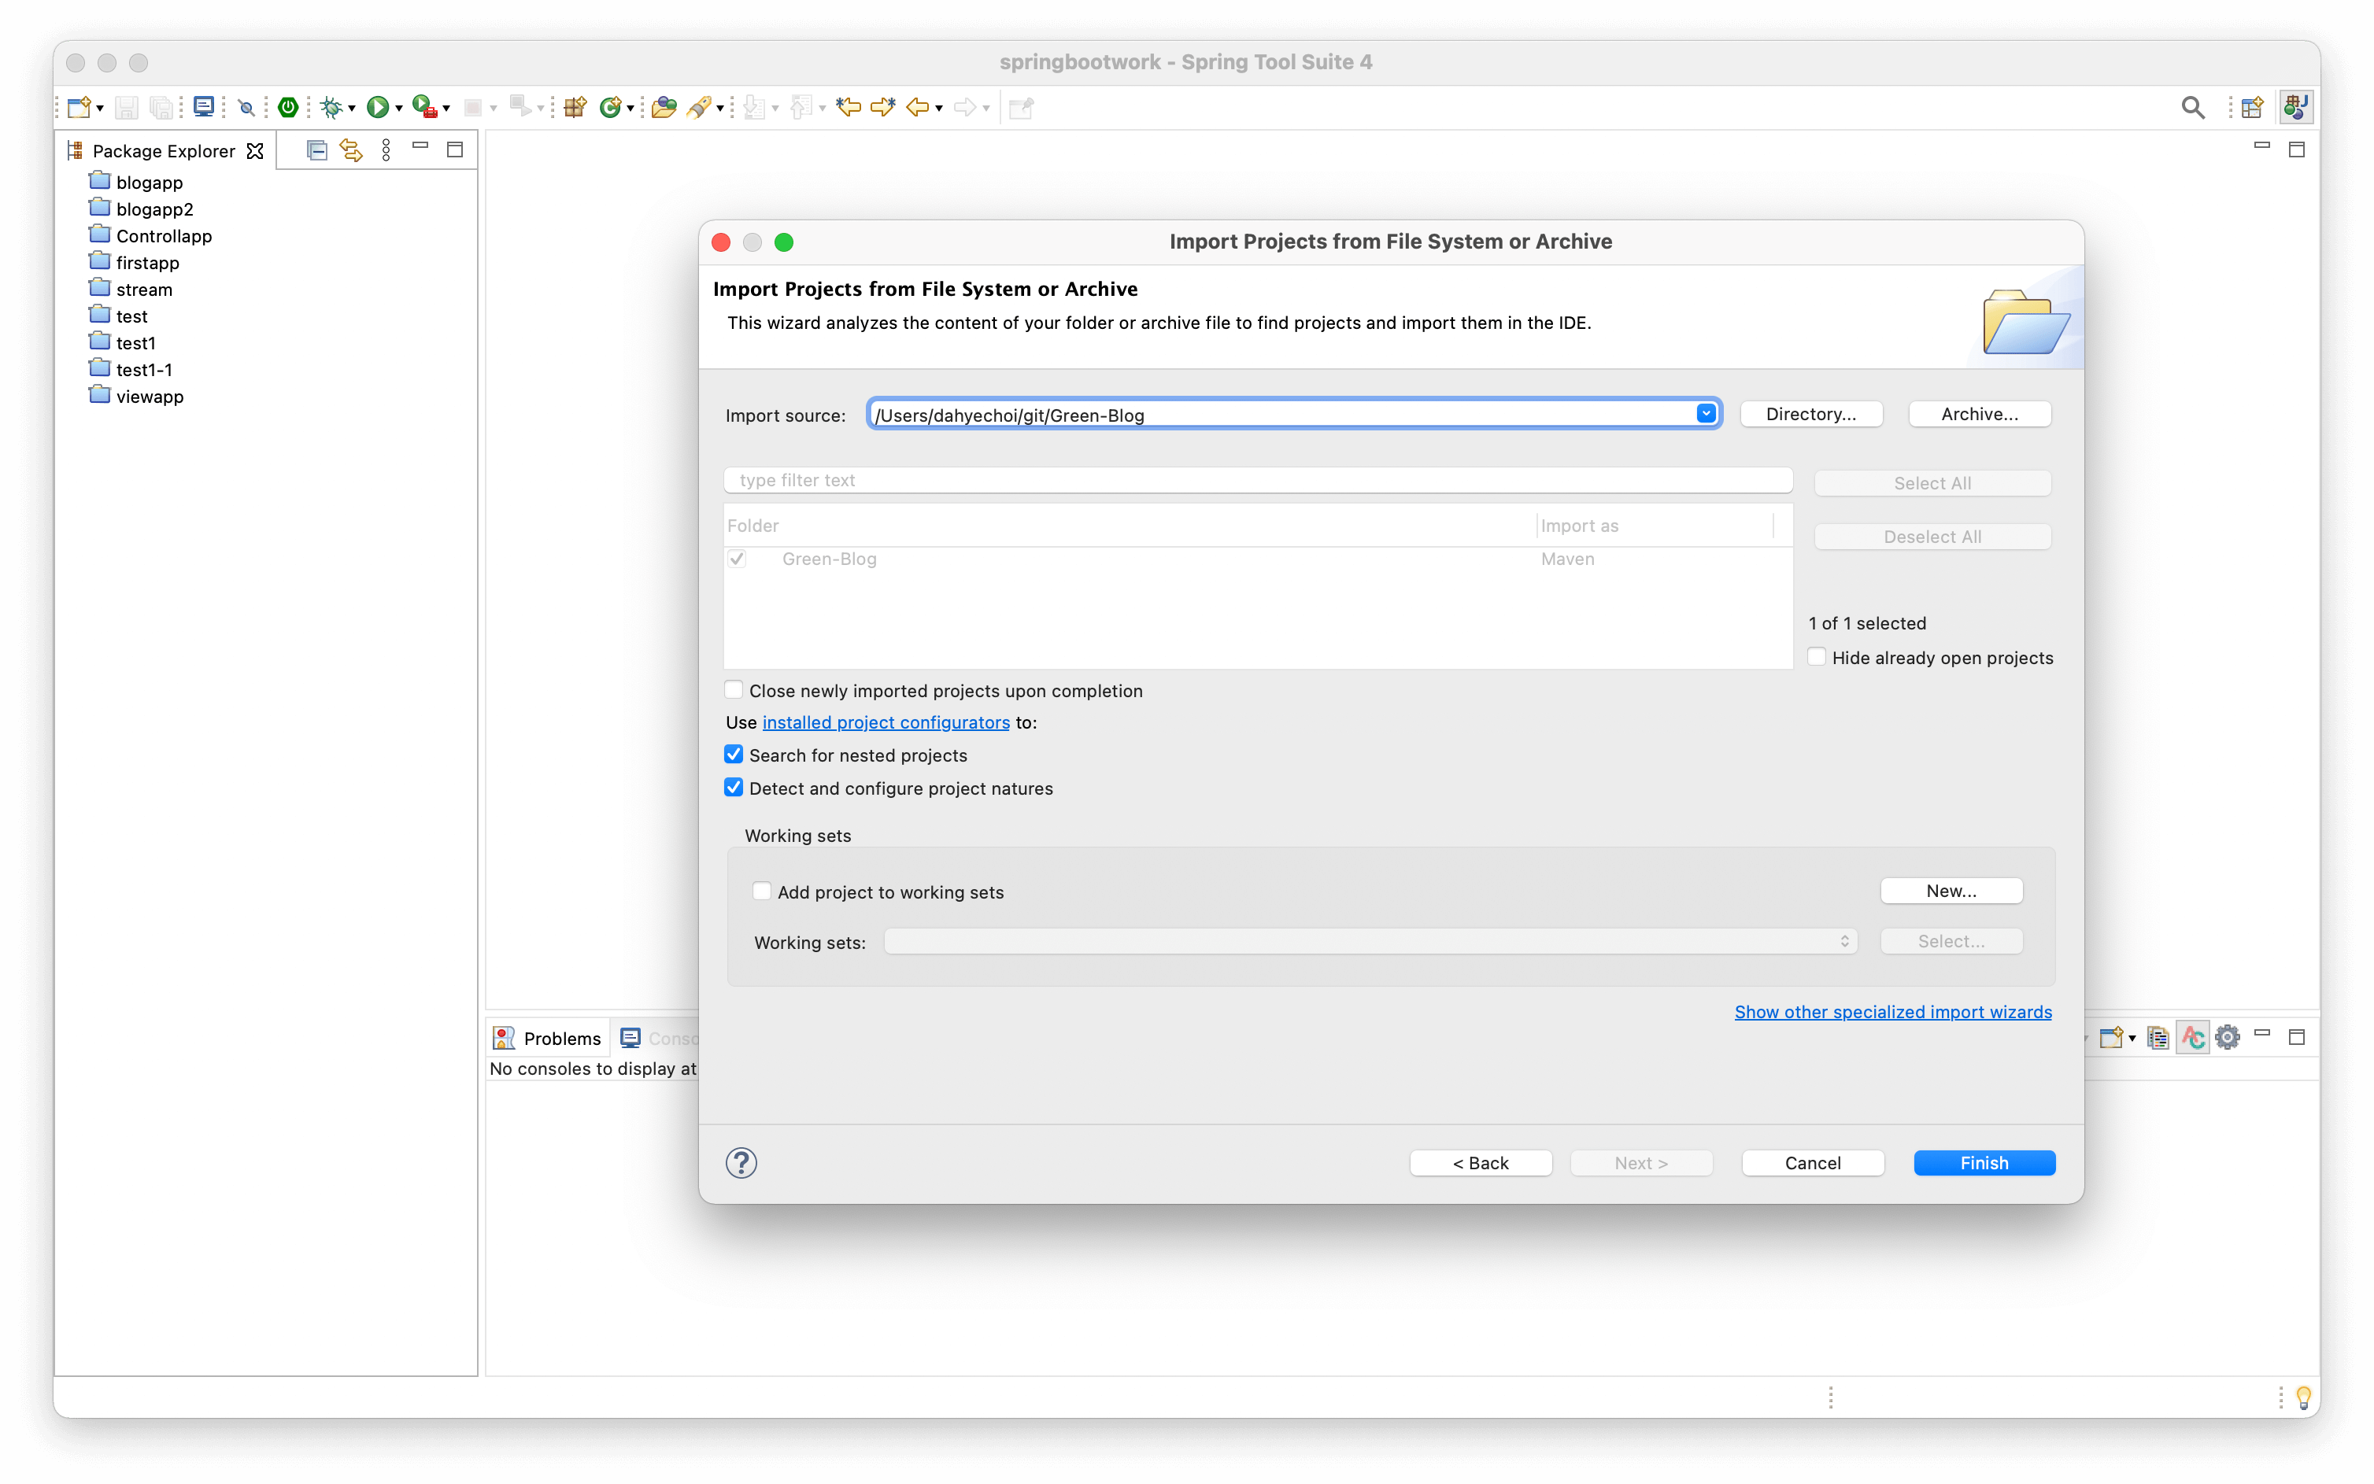Click the dialog help question mark icon
The width and height of the screenshot is (2374, 1484).
pyautogui.click(x=741, y=1163)
